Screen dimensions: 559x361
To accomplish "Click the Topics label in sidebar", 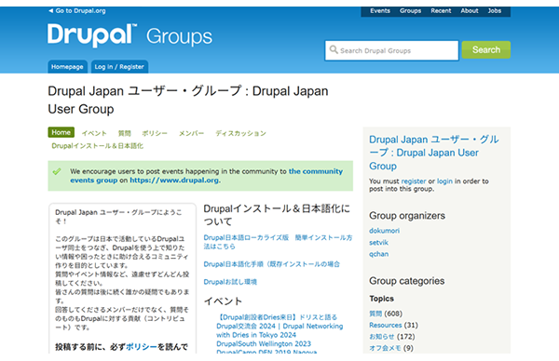I will 381,299.
